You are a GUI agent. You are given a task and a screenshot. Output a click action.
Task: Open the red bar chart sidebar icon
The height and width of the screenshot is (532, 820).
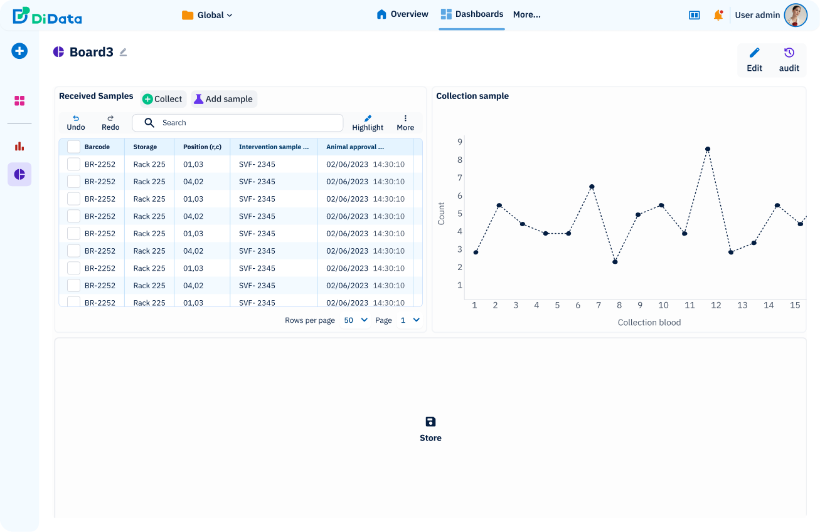click(19, 146)
